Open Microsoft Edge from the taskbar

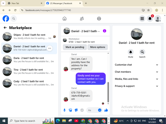pos(58,121)
